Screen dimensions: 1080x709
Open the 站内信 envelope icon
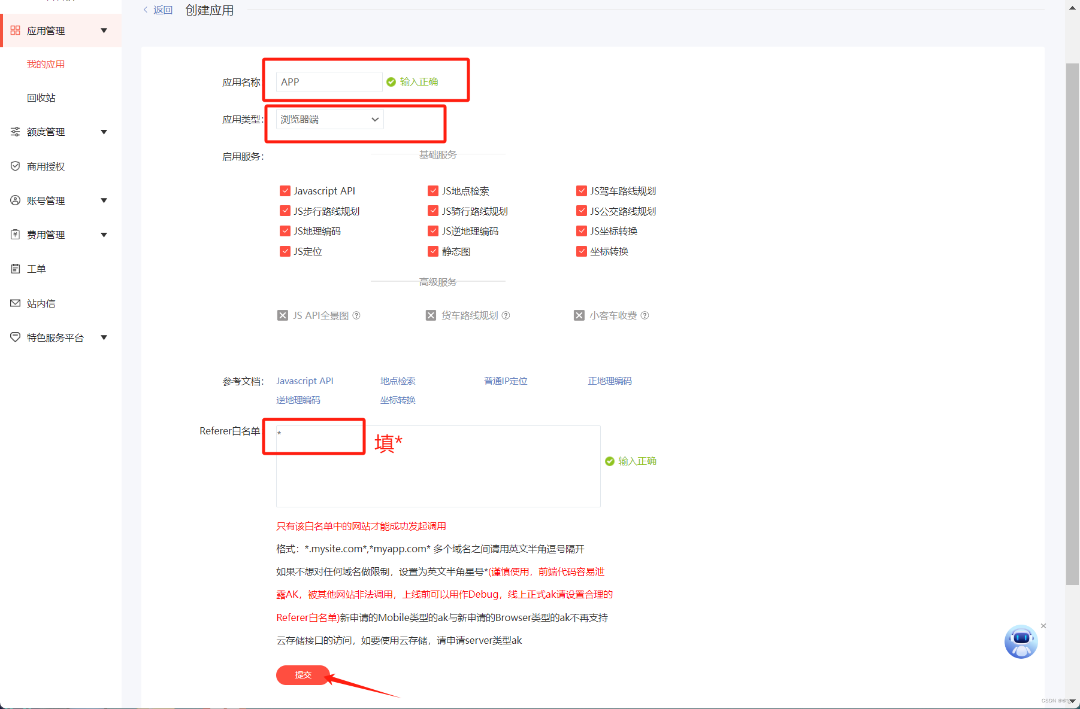tap(15, 303)
